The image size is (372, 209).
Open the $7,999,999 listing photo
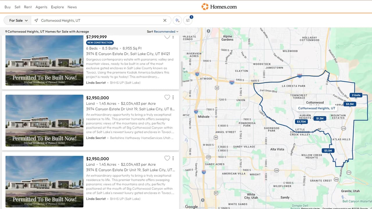[44, 60]
